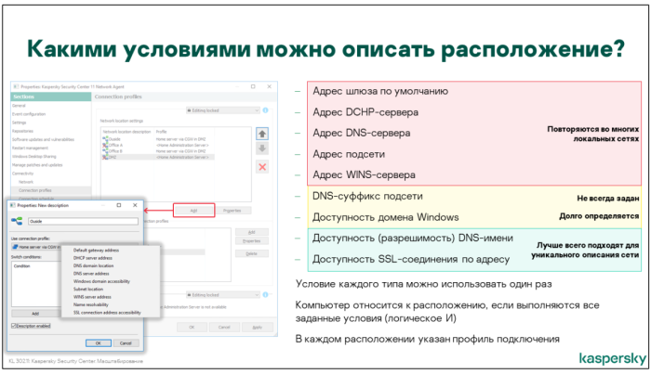Click OK in the New description dialog
The image size is (651, 374).
tap(99, 343)
